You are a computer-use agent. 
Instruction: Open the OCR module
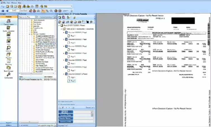(x=8, y=42)
